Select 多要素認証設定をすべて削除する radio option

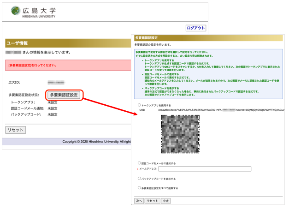[139, 188]
